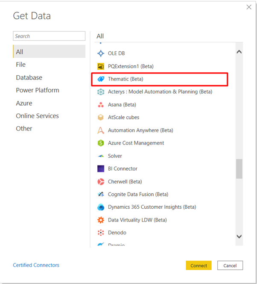Select Denodo label in list

pos(117,233)
